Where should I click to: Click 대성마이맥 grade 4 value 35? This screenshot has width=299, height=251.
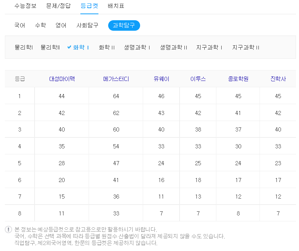pos(62,146)
